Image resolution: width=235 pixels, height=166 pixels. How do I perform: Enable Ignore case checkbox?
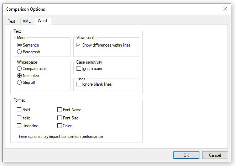pos(79,69)
